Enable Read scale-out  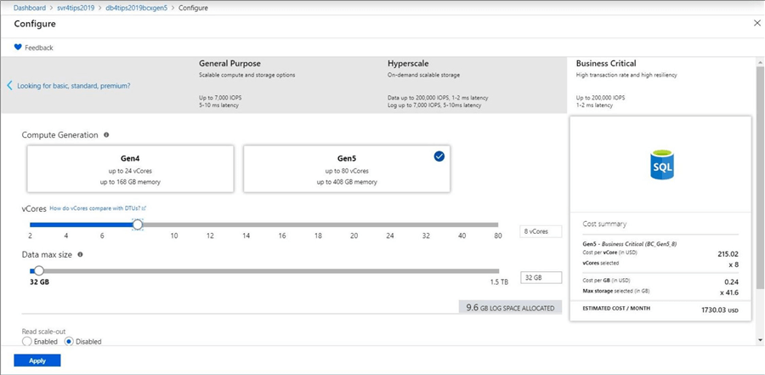27,341
